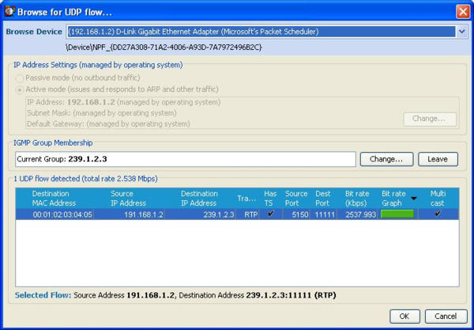Toggle the Has TS checkbox in flow row
474x330 pixels.
pyautogui.click(x=271, y=214)
